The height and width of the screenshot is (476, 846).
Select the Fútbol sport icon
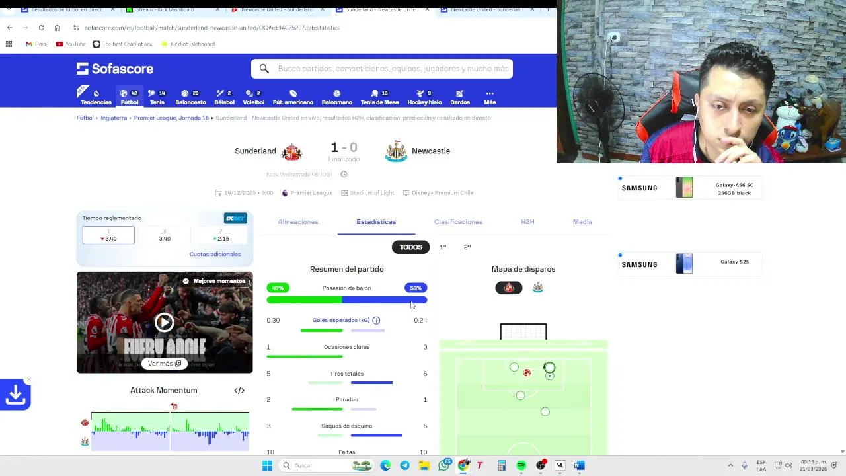pos(130,97)
